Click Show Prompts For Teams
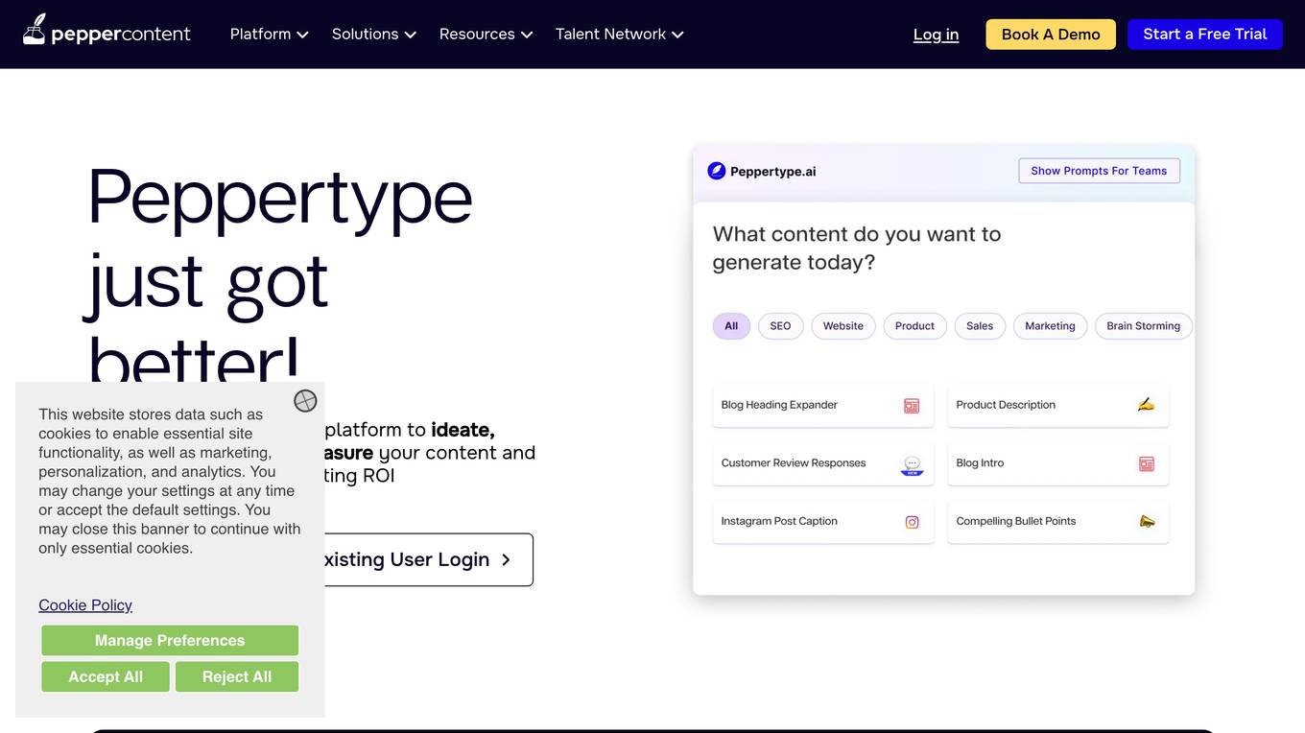This screenshot has height=733, width=1305. (1099, 171)
